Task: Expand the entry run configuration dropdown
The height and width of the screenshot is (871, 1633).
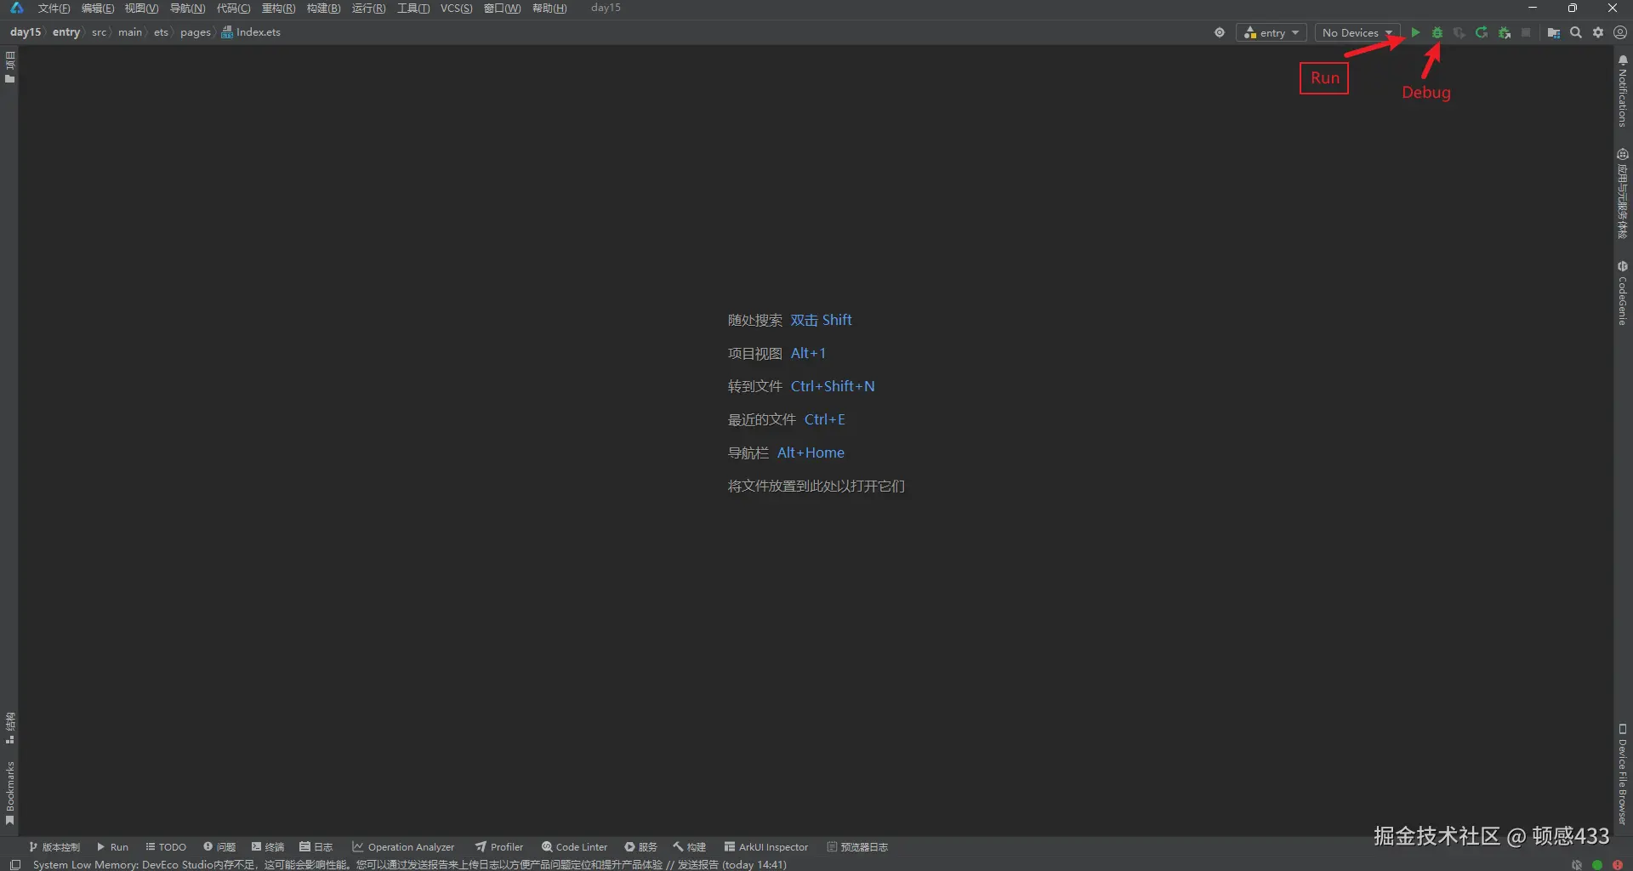Action: point(1272,32)
